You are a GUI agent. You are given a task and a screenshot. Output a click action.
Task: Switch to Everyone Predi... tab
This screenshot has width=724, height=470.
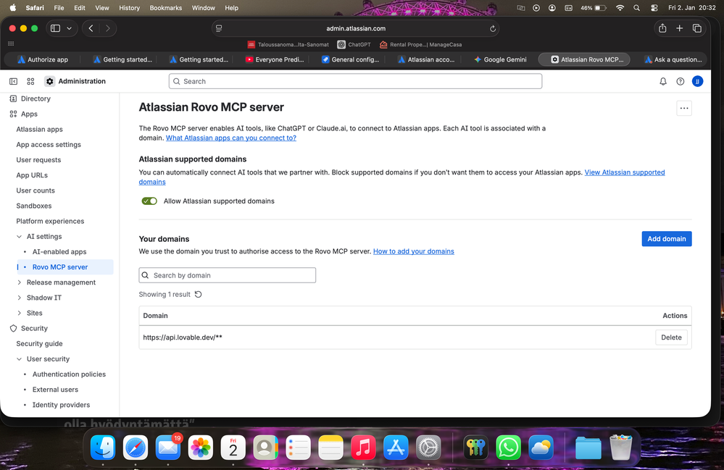(x=274, y=59)
